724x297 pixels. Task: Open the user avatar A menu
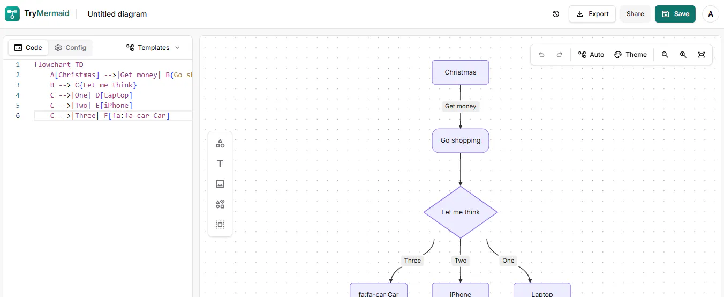(x=711, y=14)
